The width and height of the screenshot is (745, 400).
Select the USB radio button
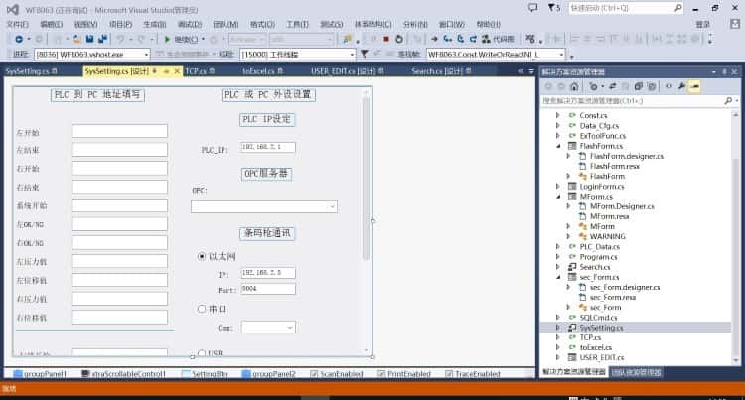coord(202,353)
